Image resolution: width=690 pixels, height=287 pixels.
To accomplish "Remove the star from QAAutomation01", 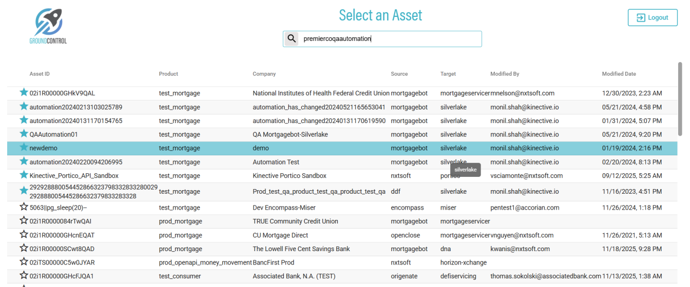I will coord(24,134).
